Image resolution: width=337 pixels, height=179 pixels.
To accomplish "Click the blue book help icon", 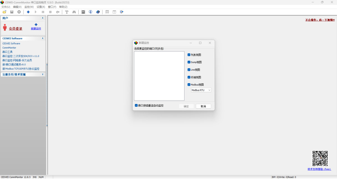I will click(98, 12).
